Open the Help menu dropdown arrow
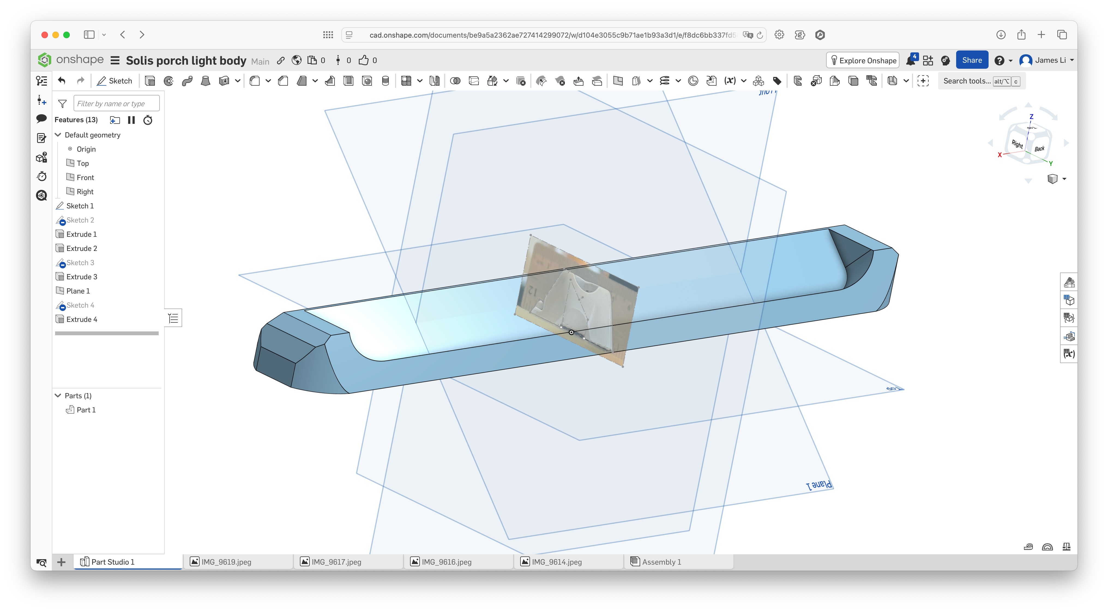Screen dimensions: 1108x611 (x=1010, y=61)
